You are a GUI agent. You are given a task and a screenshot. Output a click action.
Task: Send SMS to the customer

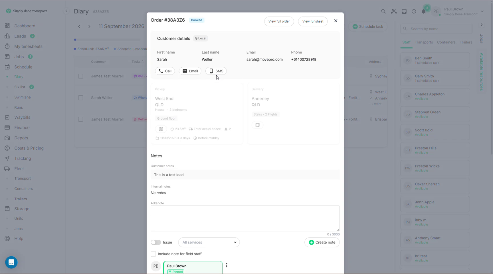(x=216, y=71)
